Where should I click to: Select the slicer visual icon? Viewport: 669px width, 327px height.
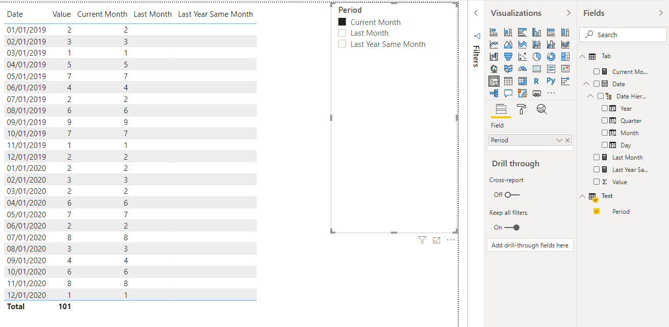[494, 81]
